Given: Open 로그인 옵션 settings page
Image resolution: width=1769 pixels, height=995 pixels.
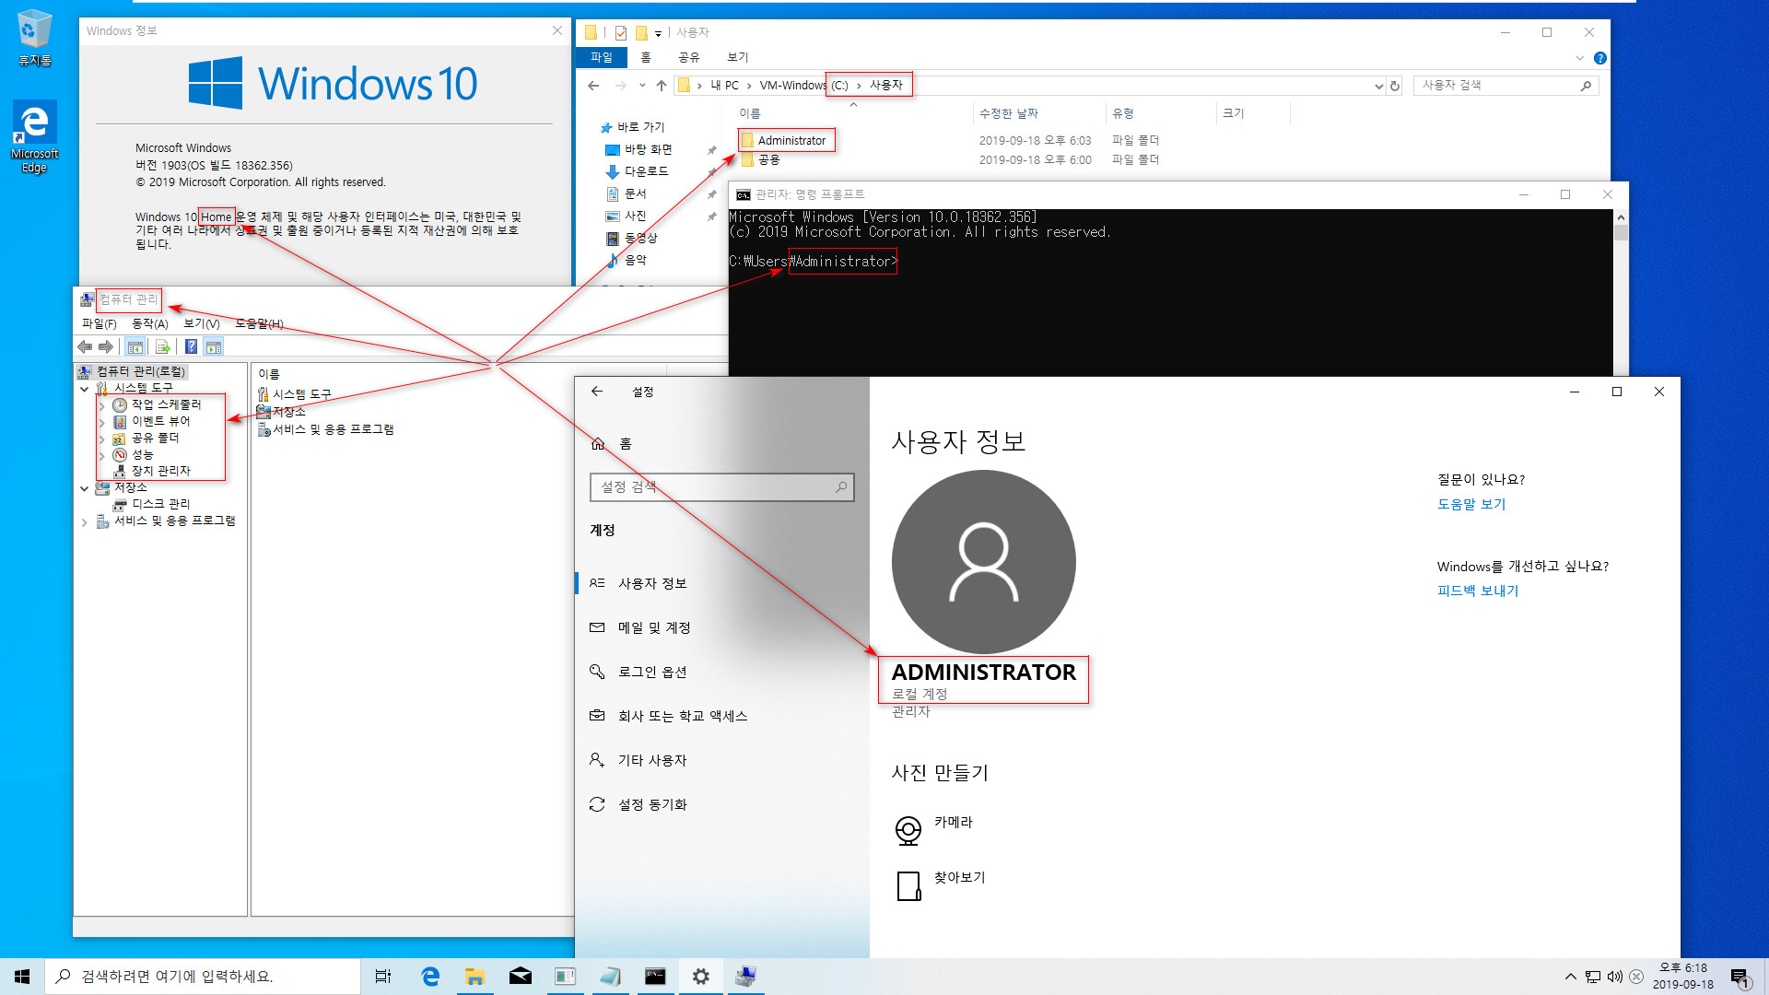Looking at the screenshot, I should pos(652,672).
